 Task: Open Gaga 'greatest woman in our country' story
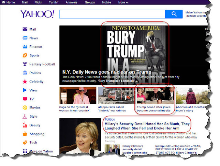pos(74,109)
